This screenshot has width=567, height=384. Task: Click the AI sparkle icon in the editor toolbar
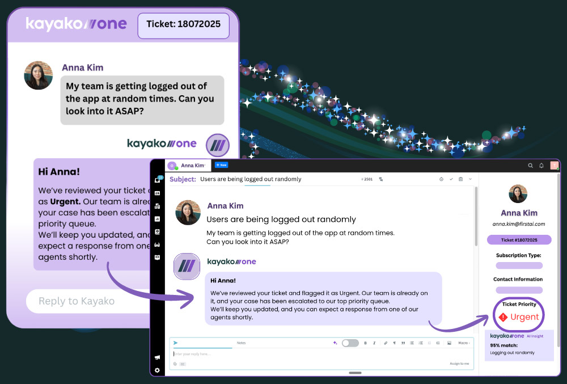335,343
